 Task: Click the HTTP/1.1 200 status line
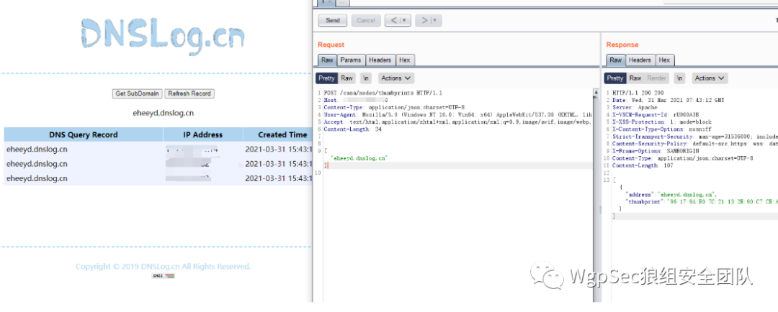[x=638, y=93]
